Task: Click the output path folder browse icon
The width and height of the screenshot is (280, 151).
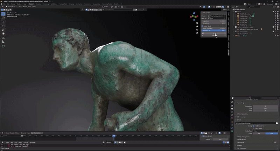Action: (277, 123)
